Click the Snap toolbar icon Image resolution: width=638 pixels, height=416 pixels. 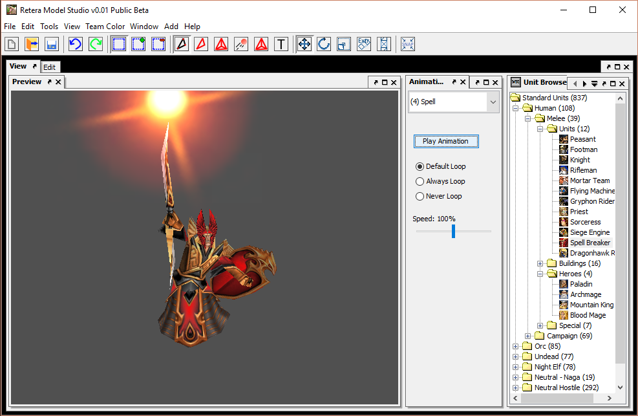coord(407,44)
